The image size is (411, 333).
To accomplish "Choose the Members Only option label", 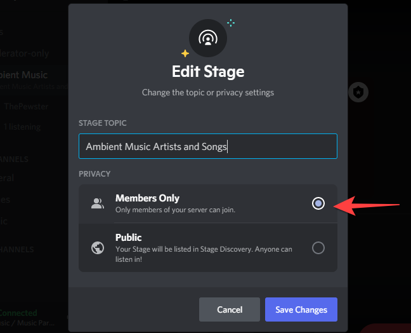I will (x=147, y=198).
